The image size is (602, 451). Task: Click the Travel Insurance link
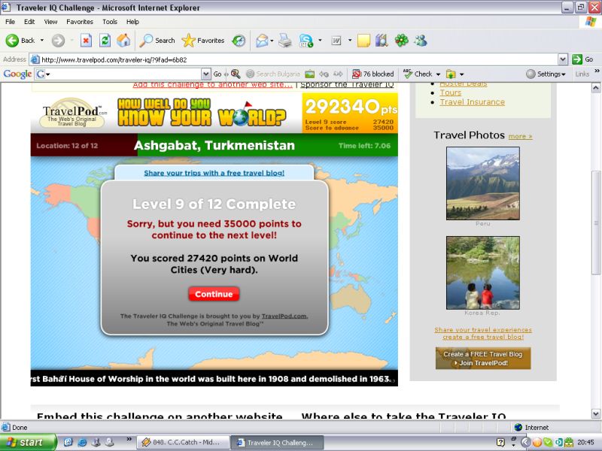click(x=472, y=101)
